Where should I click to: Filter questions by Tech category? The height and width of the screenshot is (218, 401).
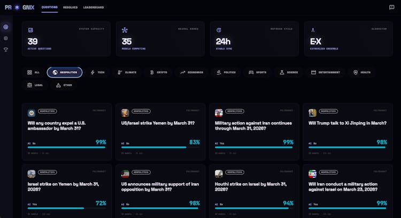click(97, 72)
